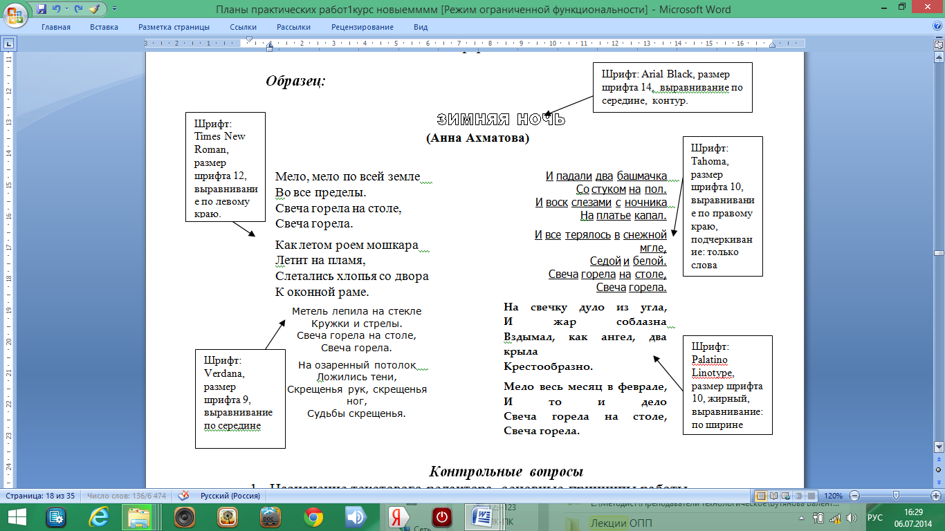Undo the last action

[x=57, y=9]
